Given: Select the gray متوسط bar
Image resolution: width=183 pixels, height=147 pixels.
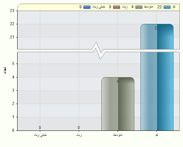Looking at the screenshot, I should 118,104.
